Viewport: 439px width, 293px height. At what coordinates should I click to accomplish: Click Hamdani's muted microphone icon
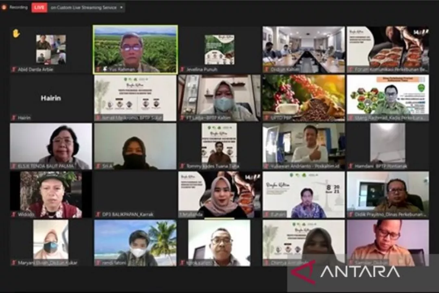click(x=351, y=166)
